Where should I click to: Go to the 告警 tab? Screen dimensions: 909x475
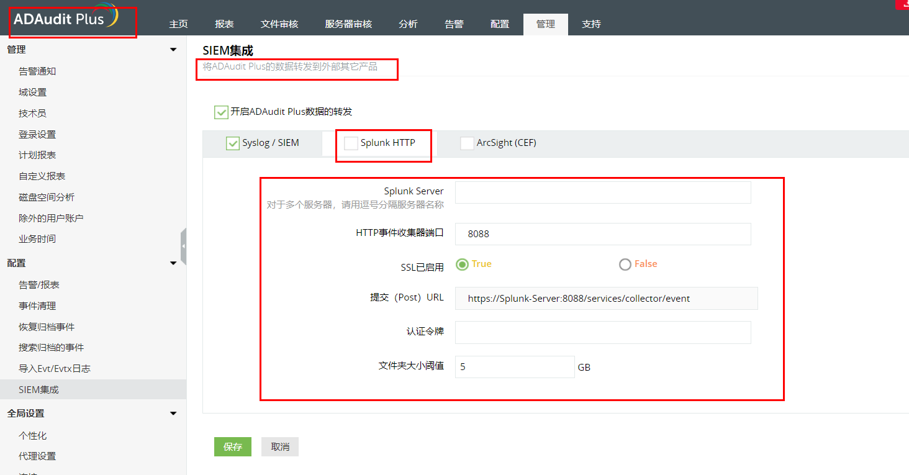pos(454,24)
